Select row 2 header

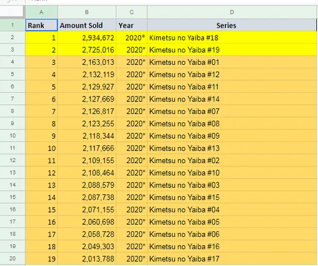12,37
